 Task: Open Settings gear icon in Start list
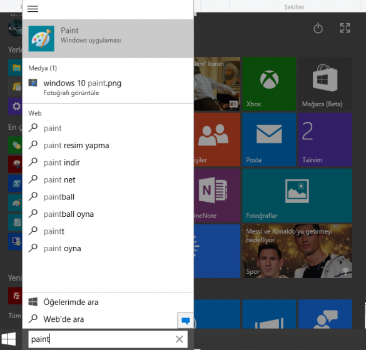click(15, 106)
